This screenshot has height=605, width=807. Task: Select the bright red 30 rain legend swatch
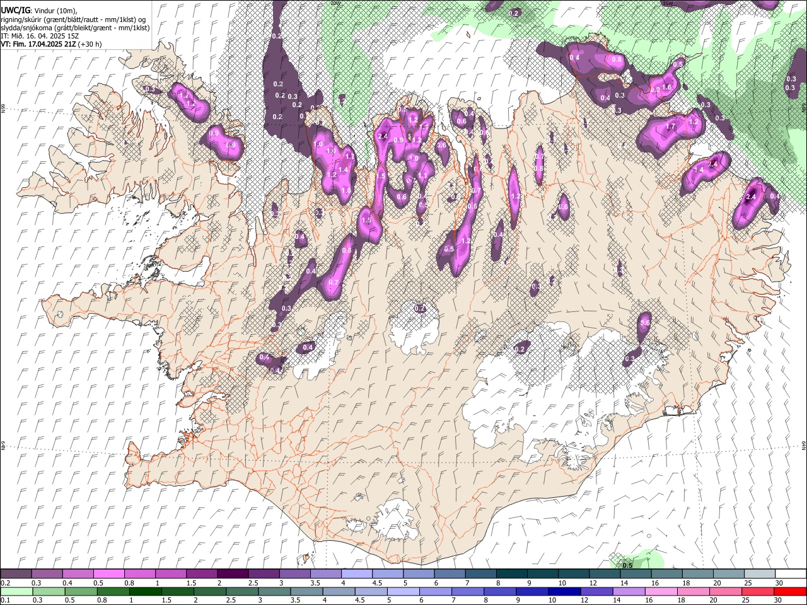(790, 591)
